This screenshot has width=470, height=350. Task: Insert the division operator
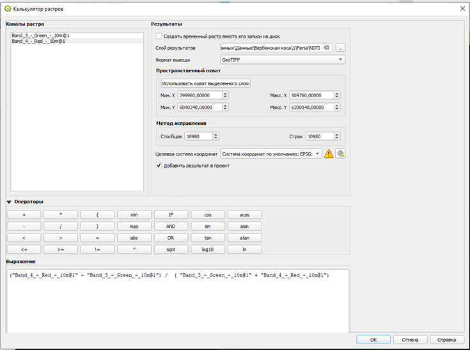click(61, 227)
